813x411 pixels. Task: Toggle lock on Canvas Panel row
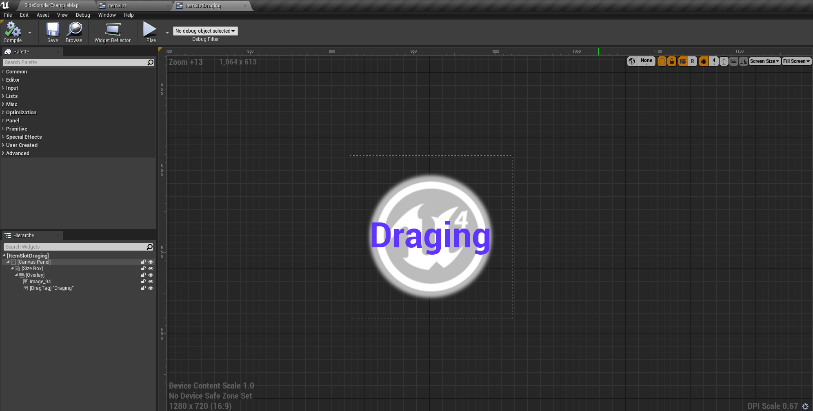click(x=143, y=262)
